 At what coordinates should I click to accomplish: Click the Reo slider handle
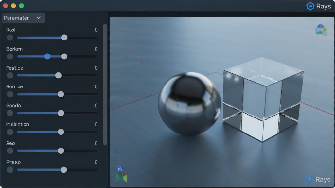tap(61, 151)
